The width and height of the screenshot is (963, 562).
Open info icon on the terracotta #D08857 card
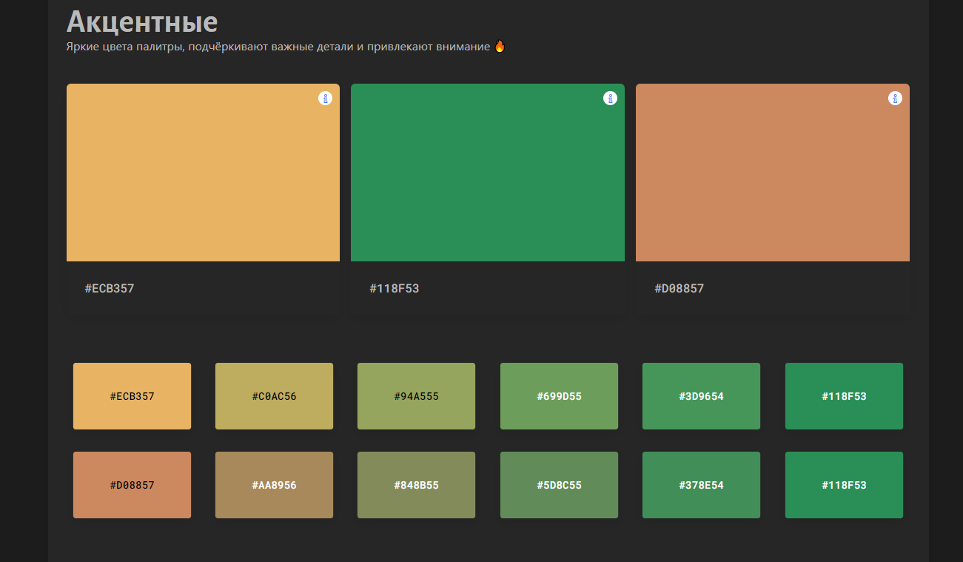tap(895, 98)
